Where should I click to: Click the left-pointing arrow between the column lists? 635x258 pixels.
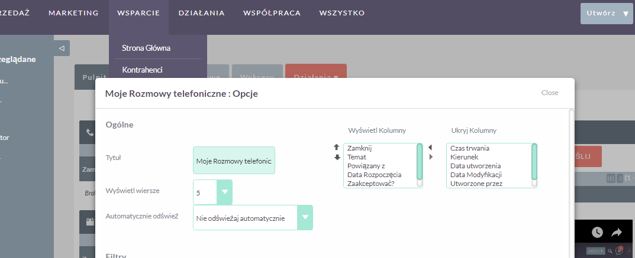pyautogui.click(x=430, y=148)
